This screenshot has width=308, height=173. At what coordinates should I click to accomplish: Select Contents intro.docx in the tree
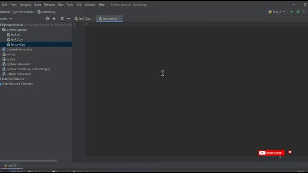[x=19, y=49]
